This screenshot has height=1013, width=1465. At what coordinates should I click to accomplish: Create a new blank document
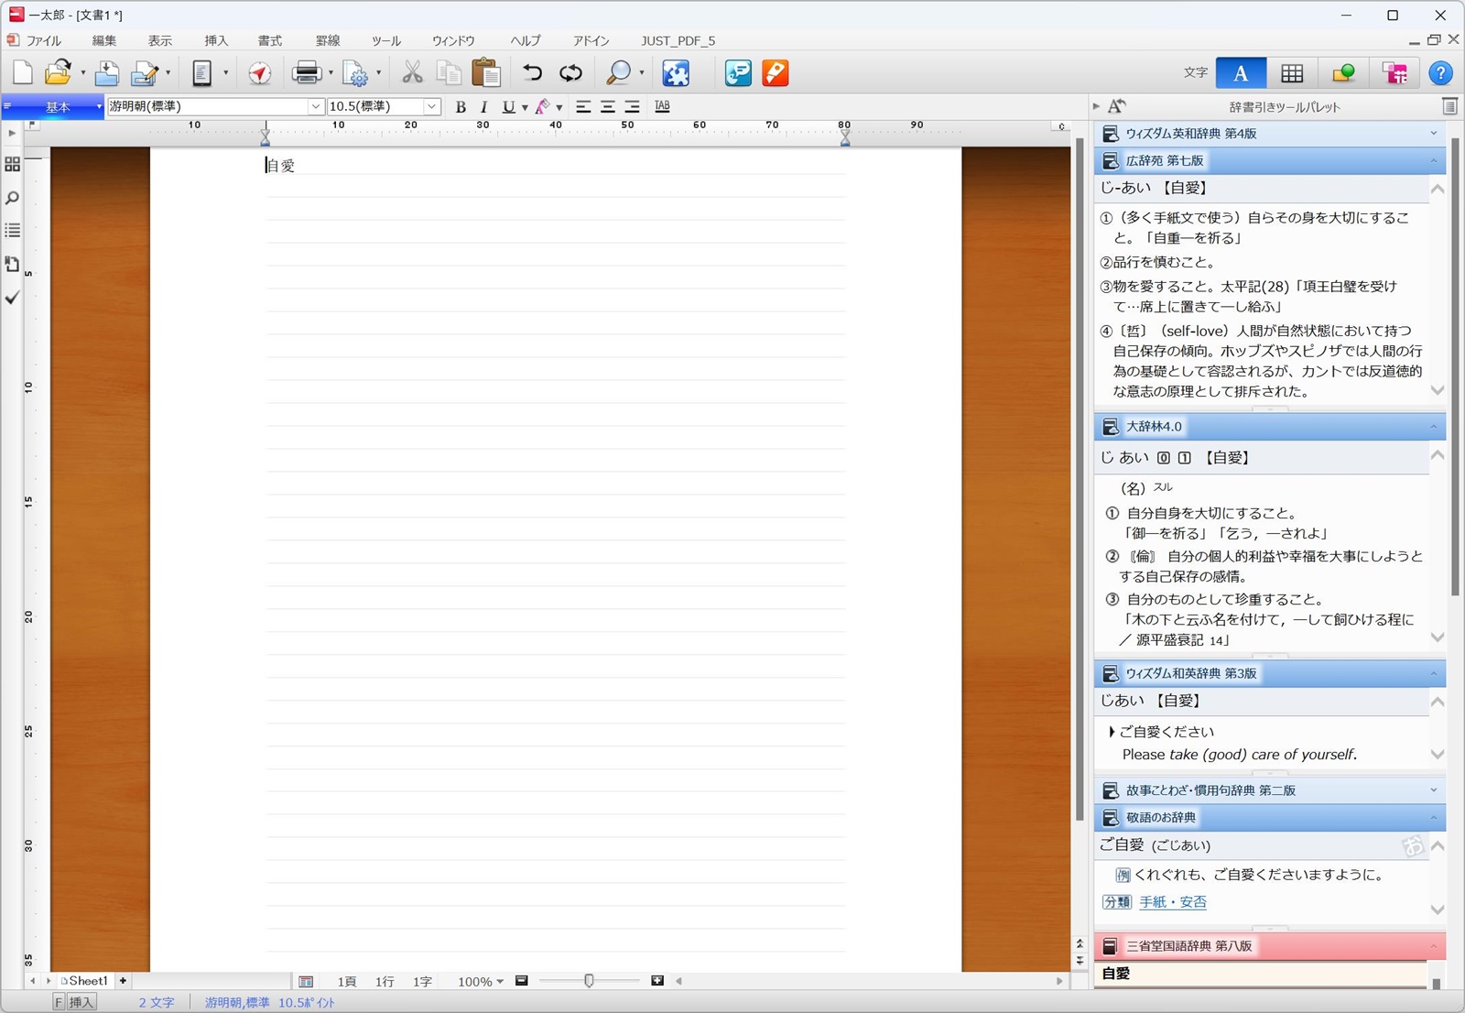click(23, 72)
